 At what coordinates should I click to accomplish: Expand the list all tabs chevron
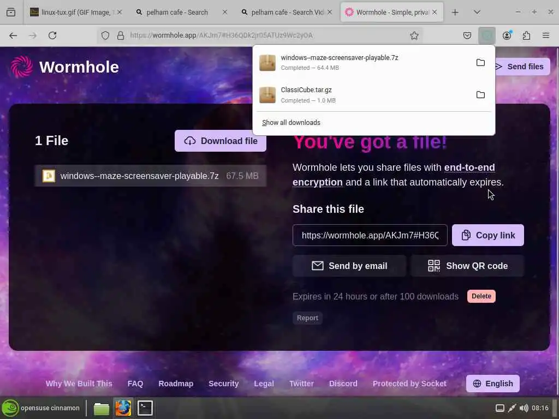click(x=477, y=12)
